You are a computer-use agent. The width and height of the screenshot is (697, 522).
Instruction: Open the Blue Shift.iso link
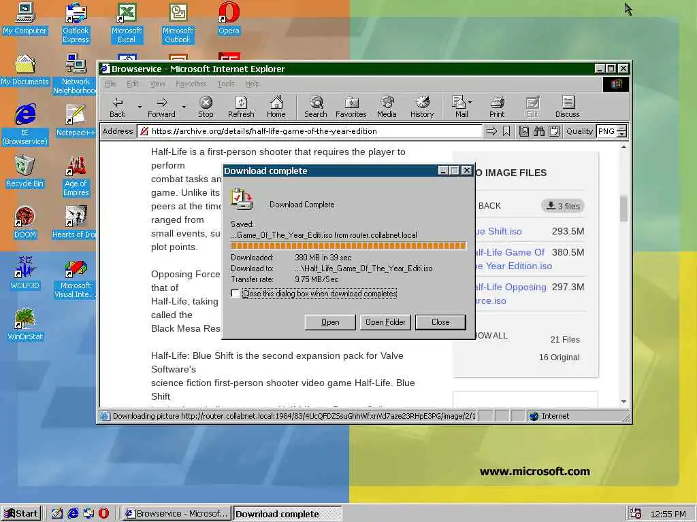[x=498, y=231]
